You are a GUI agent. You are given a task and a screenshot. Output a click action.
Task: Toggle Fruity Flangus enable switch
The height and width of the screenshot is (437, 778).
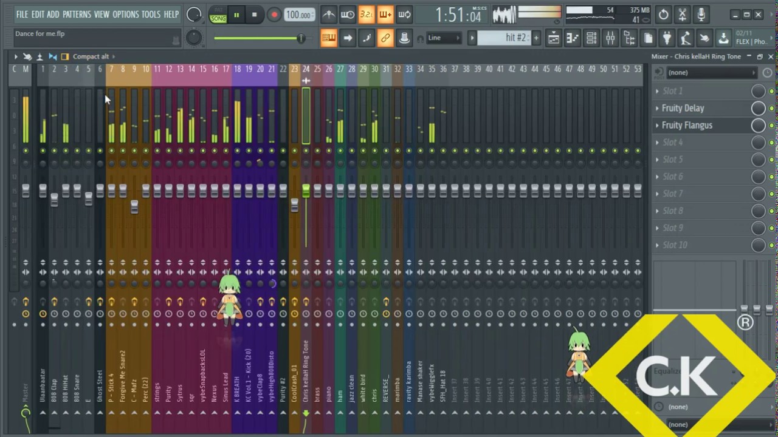pos(771,126)
